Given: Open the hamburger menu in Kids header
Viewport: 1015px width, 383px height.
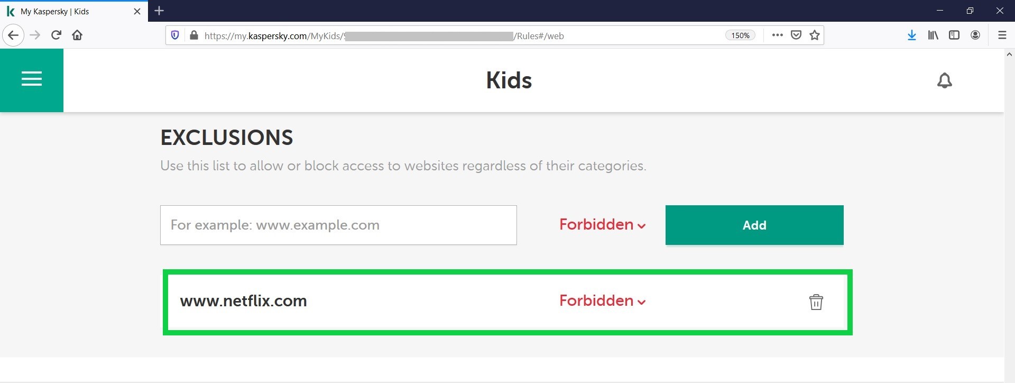Looking at the screenshot, I should click(x=32, y=79).
